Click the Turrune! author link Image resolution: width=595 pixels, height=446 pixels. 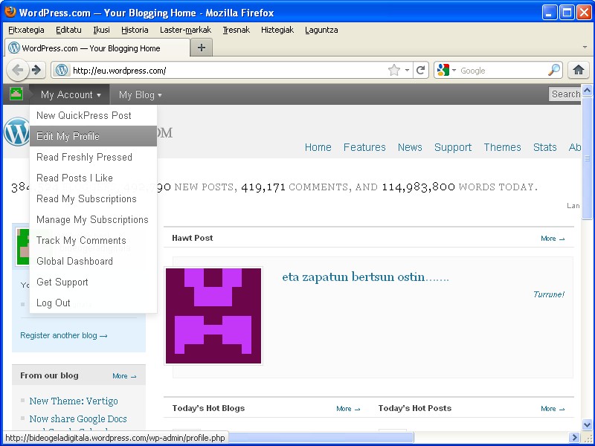(x=549, y=294)
